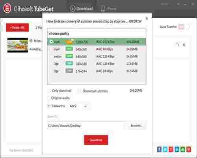Click the total size text beside Download subtitles
197x158 pixels.
coord(136,90)
